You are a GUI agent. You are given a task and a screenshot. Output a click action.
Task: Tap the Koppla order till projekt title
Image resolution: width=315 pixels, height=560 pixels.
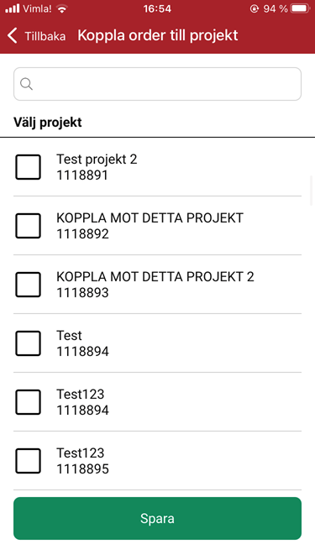(158, 35)
